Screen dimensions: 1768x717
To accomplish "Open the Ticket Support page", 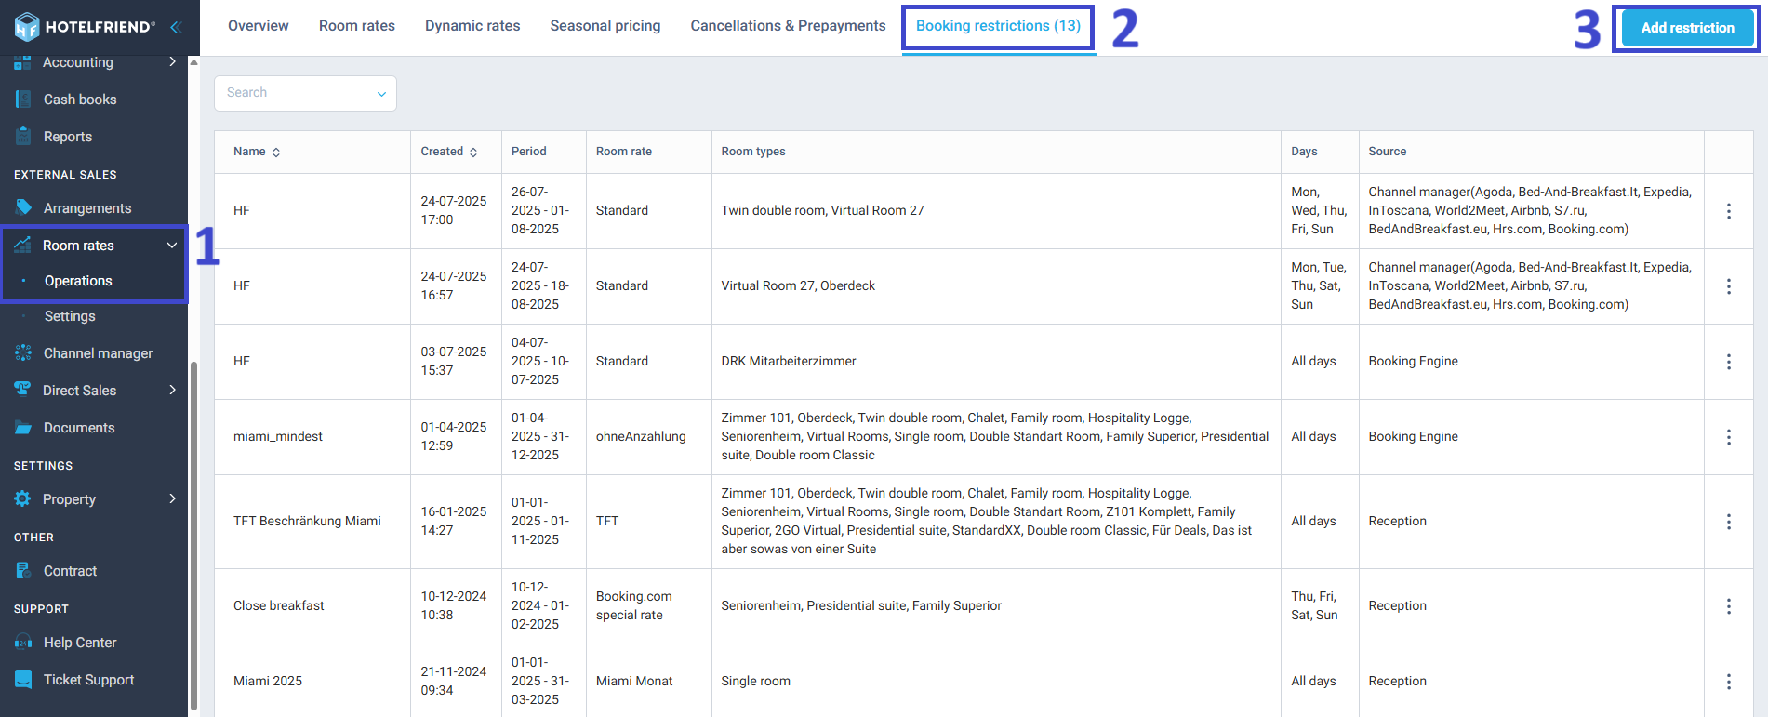I will point(88,680).
